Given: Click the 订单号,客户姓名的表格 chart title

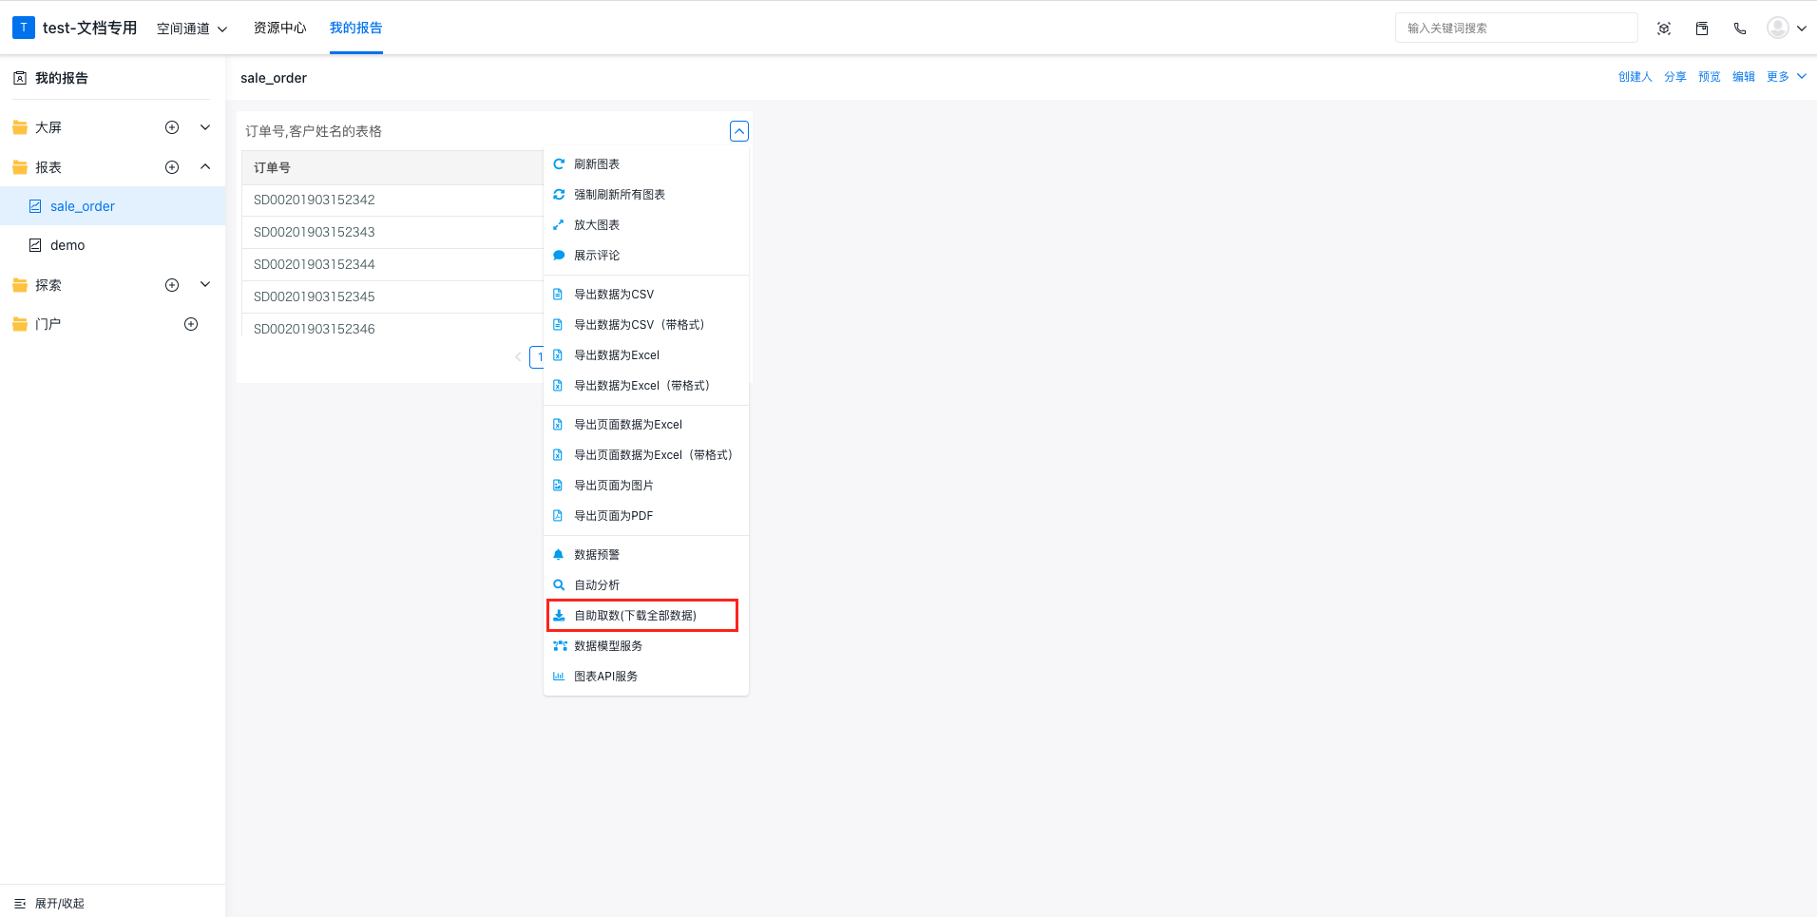Looking at the screenshot, I should pyautogui.click(x=314, y=131).
